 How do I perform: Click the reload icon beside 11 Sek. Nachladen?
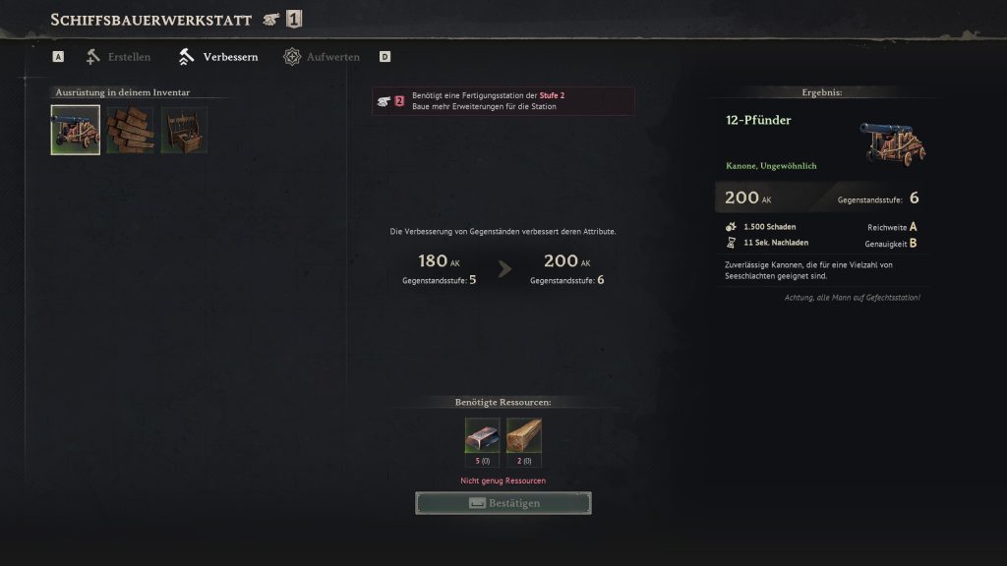coord(731,243)
